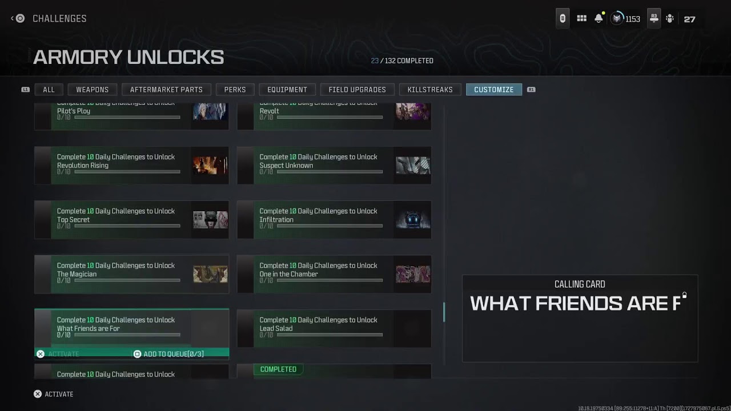Image resolution: width=731 pixels, height=411 pixels.
Task: Click the Top Secret progress bar
Action: 127,226
